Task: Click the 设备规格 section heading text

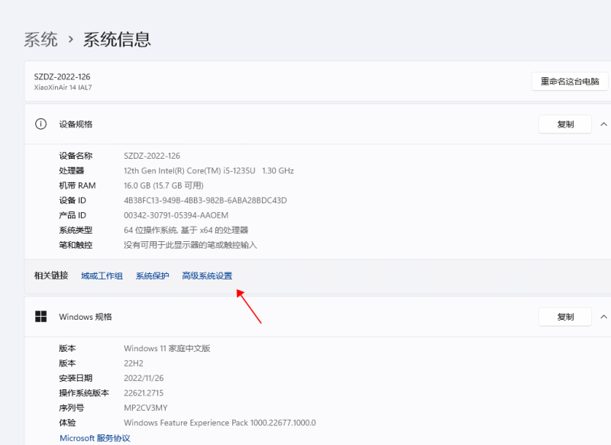Action: (76, 124)
